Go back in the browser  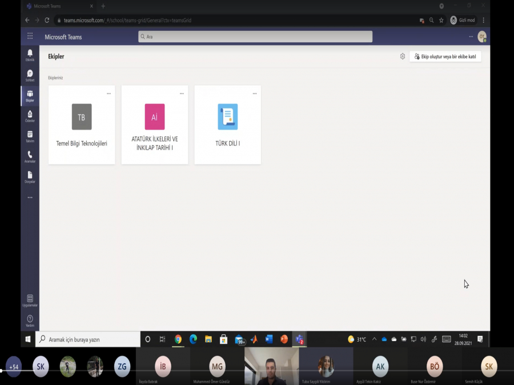(27, 21)
